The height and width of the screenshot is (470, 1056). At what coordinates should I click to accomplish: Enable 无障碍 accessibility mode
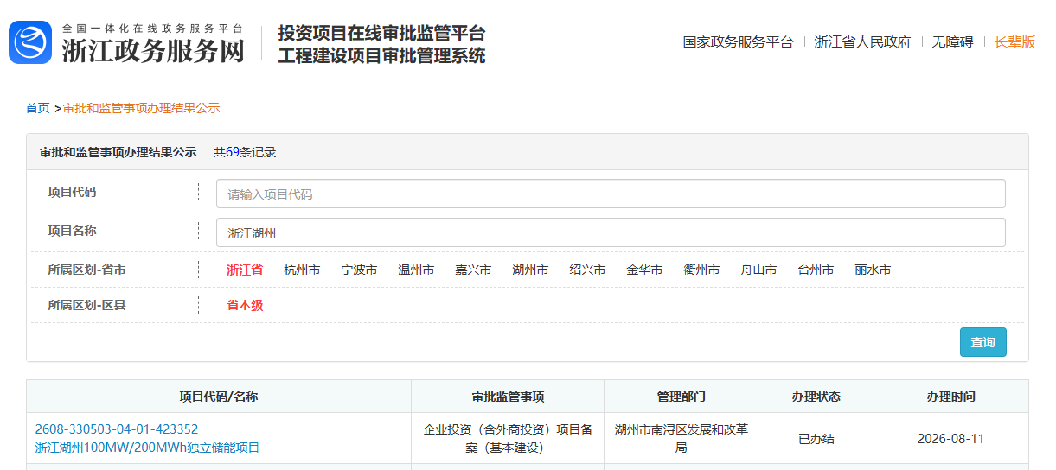(x=952, y=42)
